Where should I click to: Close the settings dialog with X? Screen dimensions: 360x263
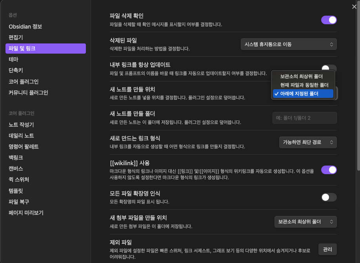354,7
